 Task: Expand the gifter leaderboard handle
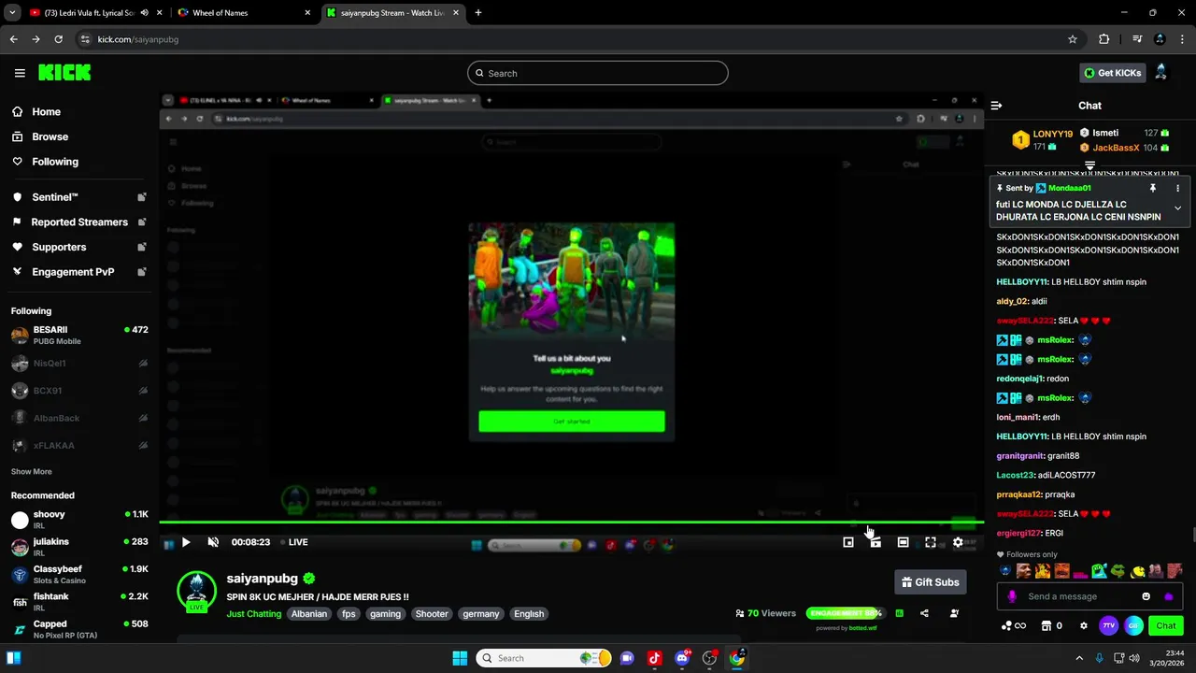[1089, 165]
